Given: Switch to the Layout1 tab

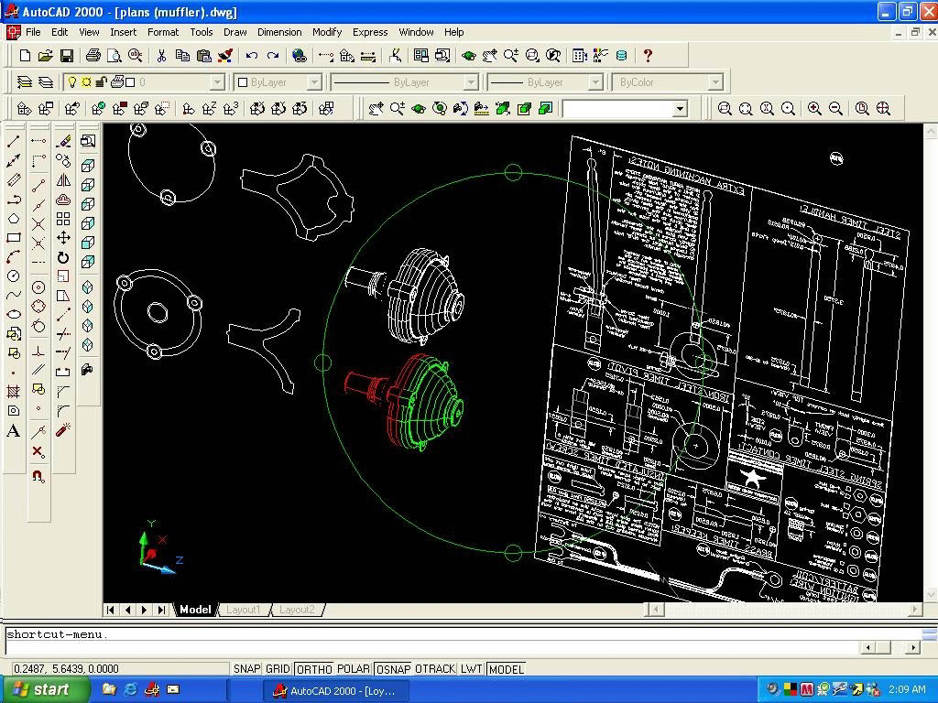Looking at the screenshot, I should click(244, 609).
